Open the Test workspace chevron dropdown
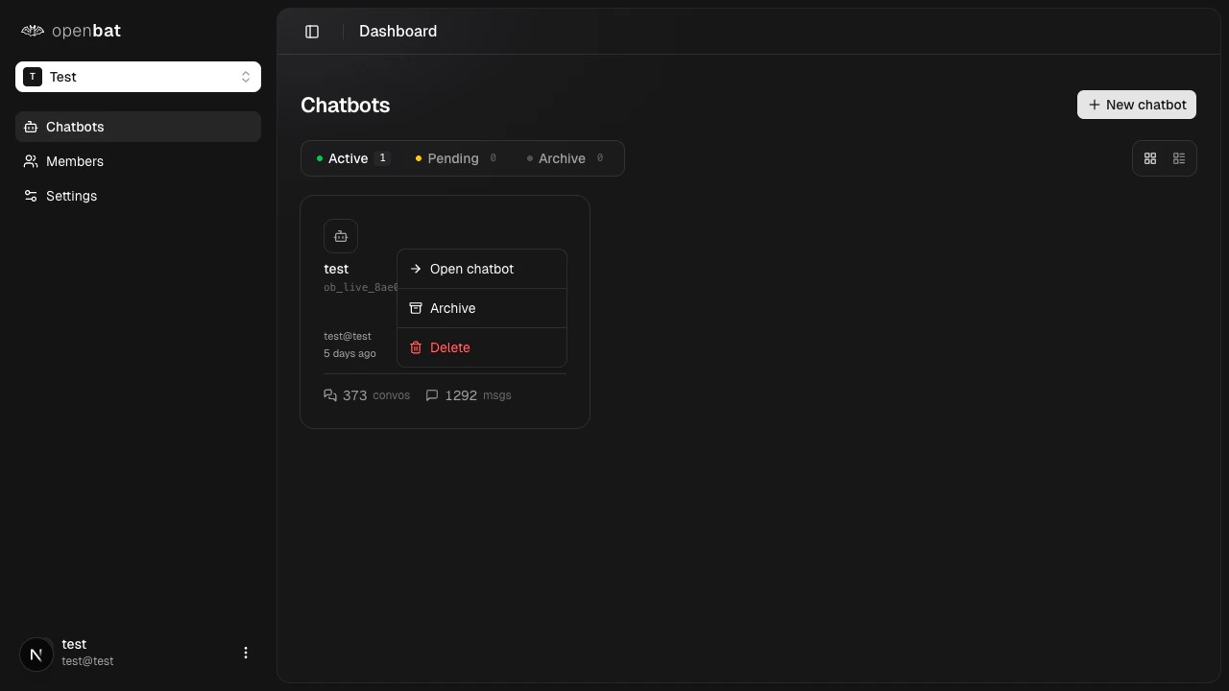Image resolution: width=1229 pixels, height=691 pixels. (x=246, y=77)
